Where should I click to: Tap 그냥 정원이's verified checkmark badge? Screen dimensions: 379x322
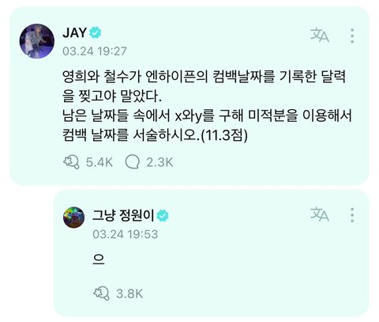pos(163,216)
